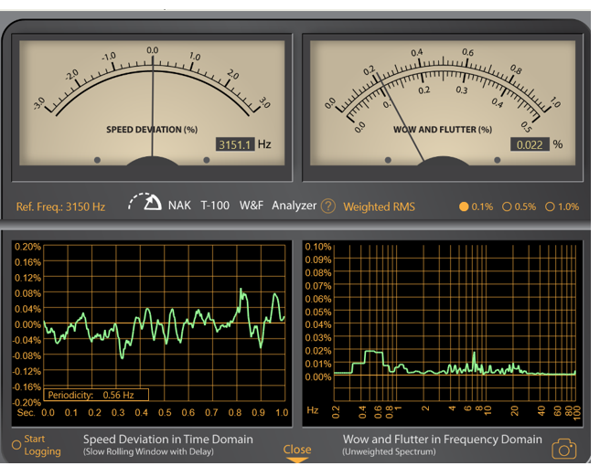Select the 0.1% range radio button
Screen dimensions: 600x466
[x=465, y=207]
